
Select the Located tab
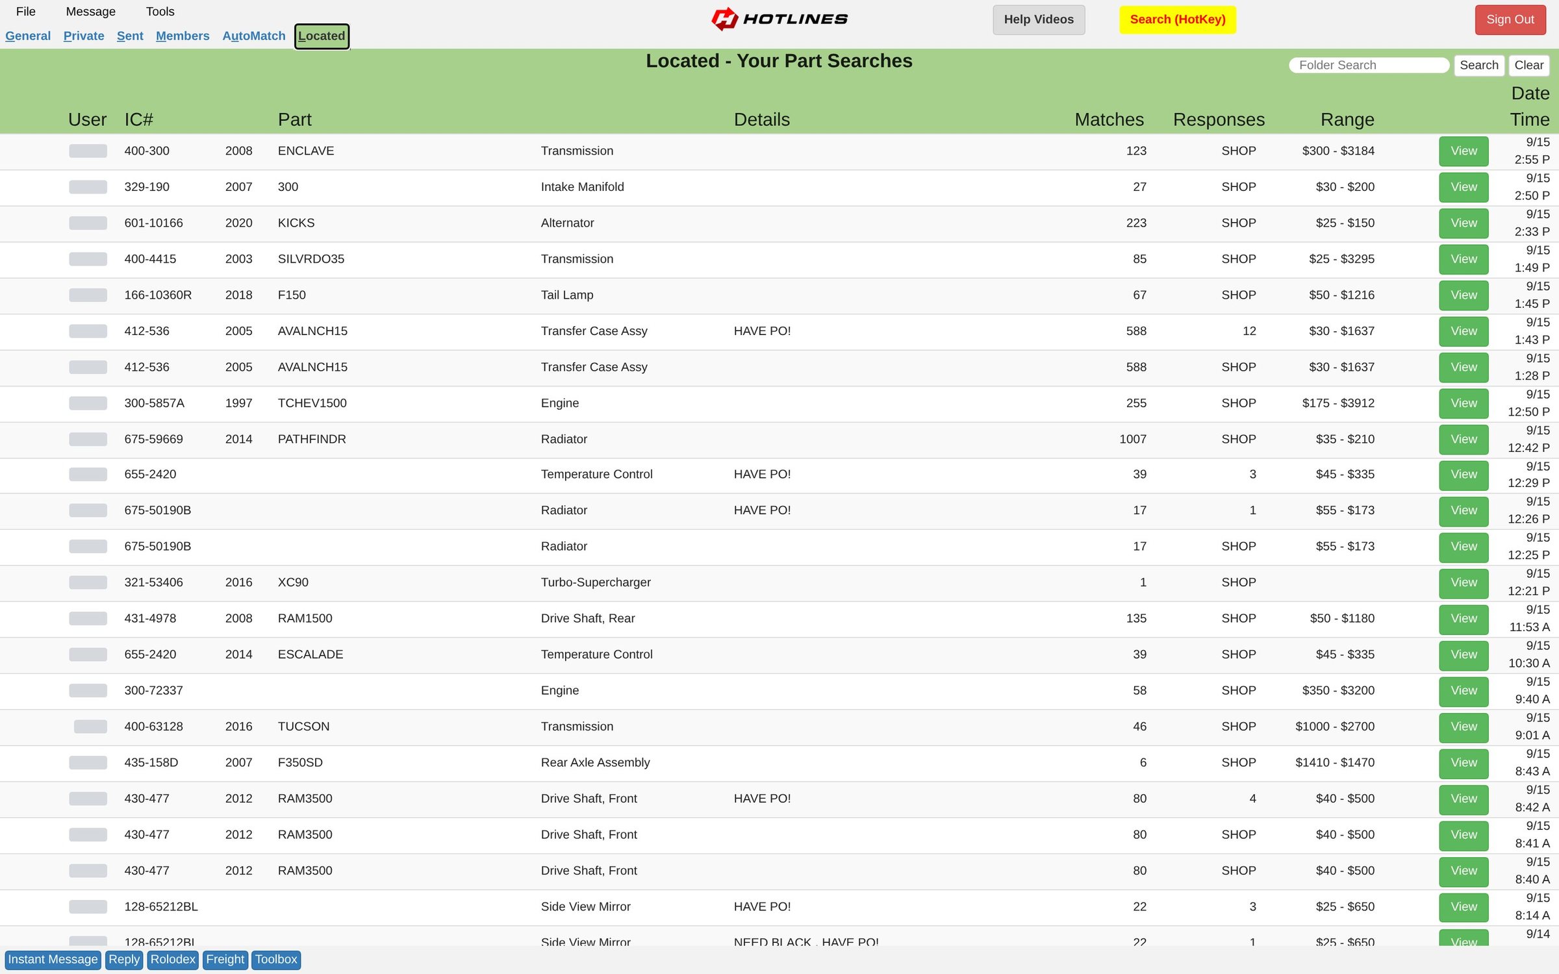pyautogui.click(x=322, y=36)
